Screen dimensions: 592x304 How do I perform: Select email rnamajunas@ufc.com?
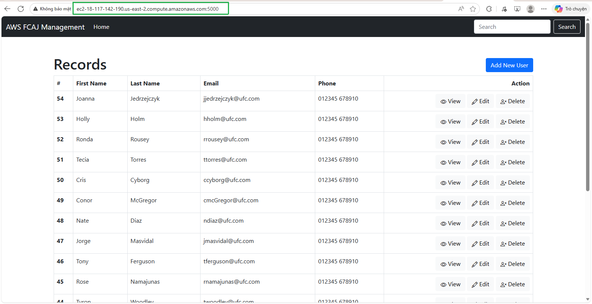(232, 282)
